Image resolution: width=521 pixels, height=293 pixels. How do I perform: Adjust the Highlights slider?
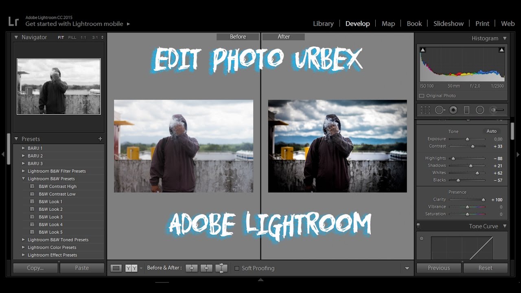(467, 158)
